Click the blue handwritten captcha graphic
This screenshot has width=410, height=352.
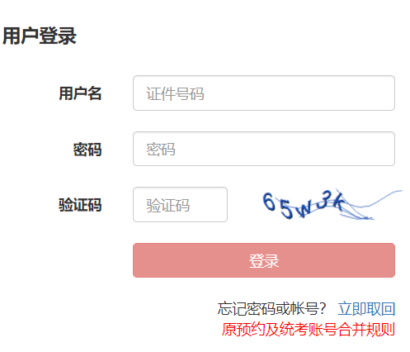pyautogui.click(x=332, y=205)
